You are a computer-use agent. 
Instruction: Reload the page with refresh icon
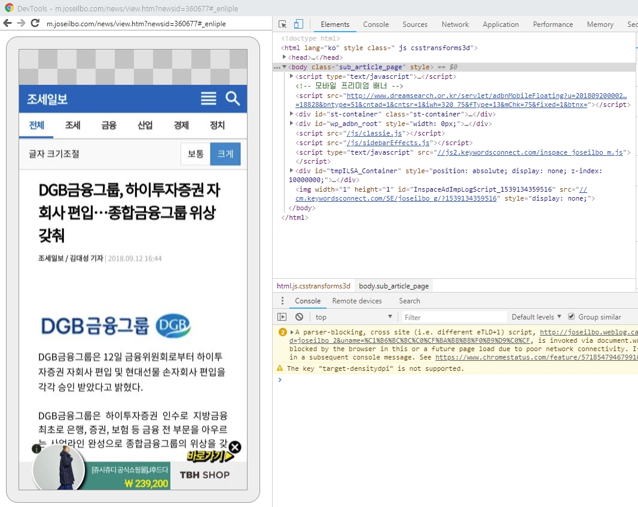pyautogui.click(x=35, y=23)
